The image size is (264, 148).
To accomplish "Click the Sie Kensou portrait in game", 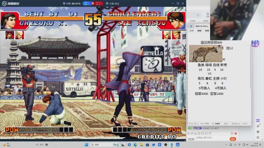I will point(176,21).
